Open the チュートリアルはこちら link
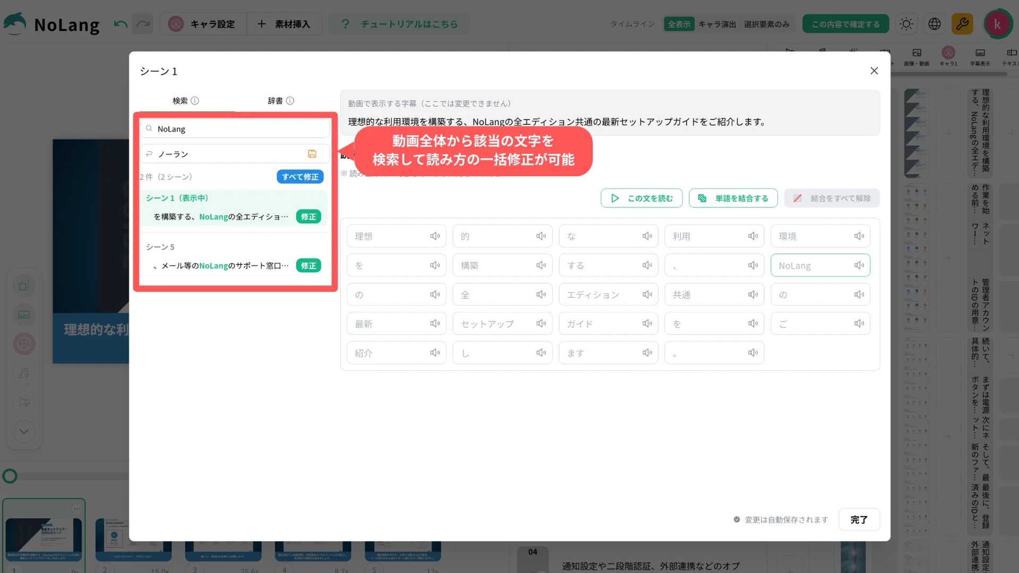The image size is (1019, 573). pos(399,24)
